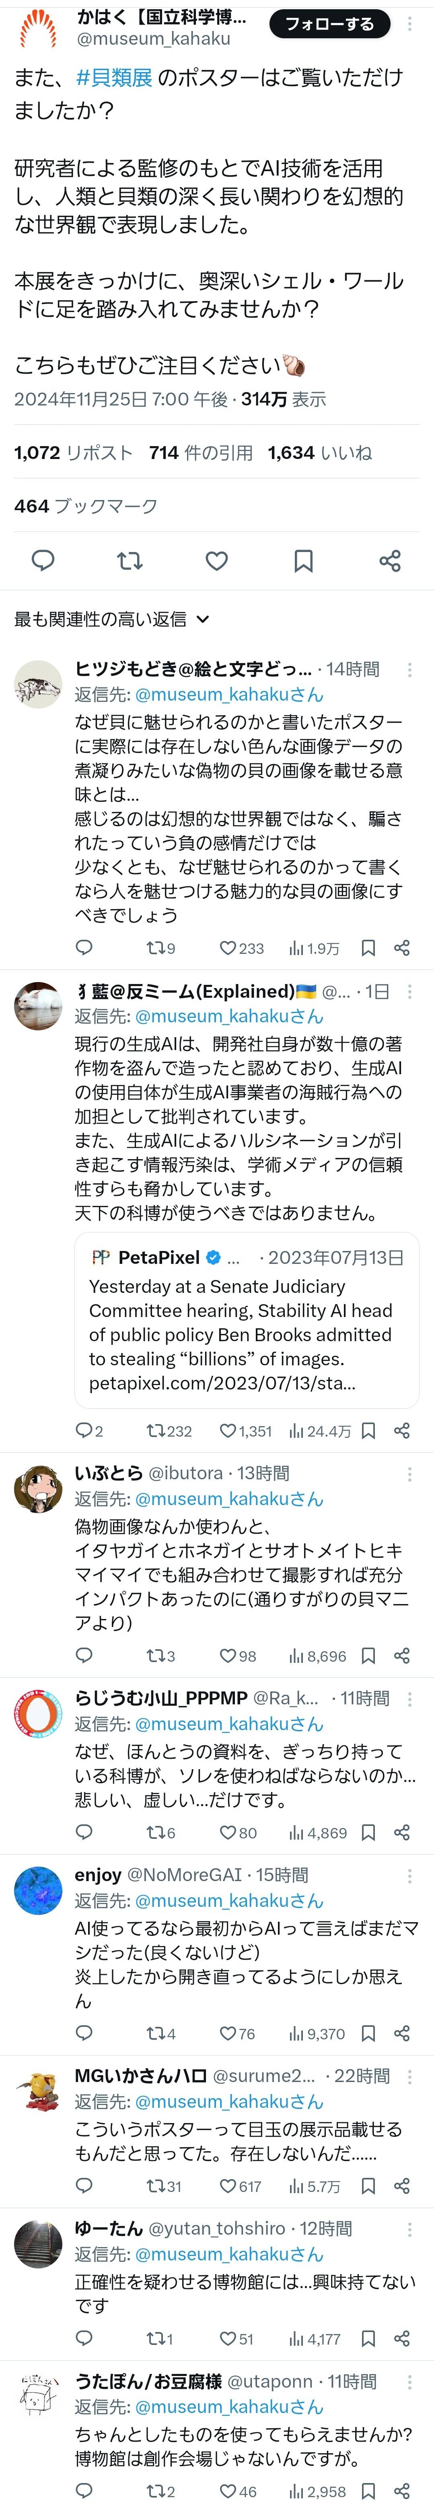Open the quoted PetaPixel tweet card
This screenshot has width=434, height=2506.
247,1320
